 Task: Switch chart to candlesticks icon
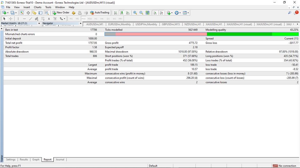pos(122,13)
